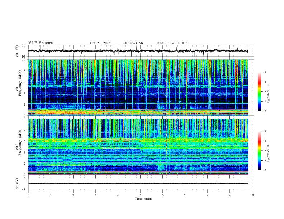This screenshot has width=284, height=219.
Task: Click time axis tick label "10"
Action: click(252, 195)
